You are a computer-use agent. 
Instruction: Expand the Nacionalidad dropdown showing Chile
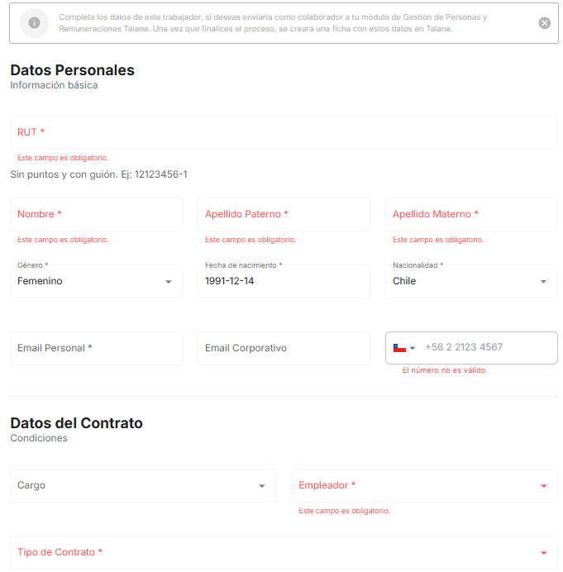coord(471,281)
